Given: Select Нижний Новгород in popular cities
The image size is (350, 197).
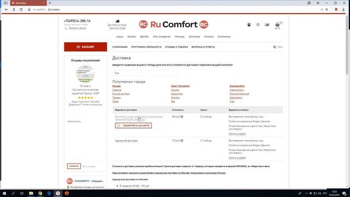Looking at the screenshot, I should click(240, 94).
